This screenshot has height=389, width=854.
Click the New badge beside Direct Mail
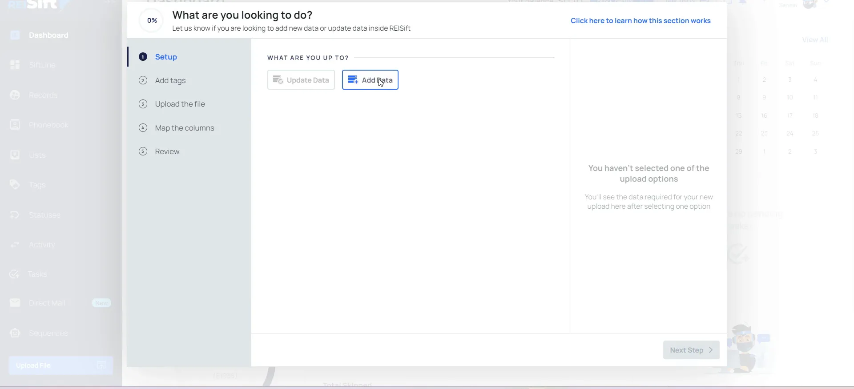(101, 303)
